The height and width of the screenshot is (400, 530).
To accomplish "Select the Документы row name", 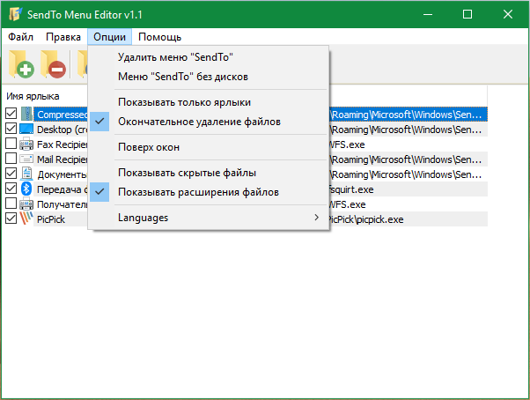I will pos(62,174).
